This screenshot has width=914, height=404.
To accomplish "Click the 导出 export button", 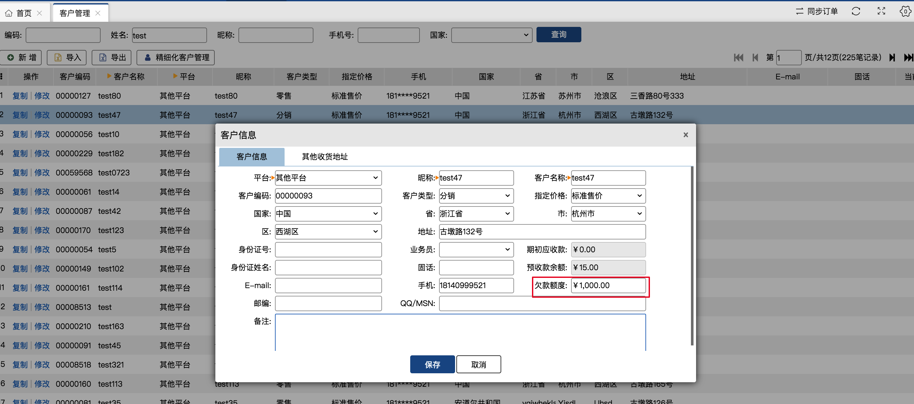I will (112, 57).
